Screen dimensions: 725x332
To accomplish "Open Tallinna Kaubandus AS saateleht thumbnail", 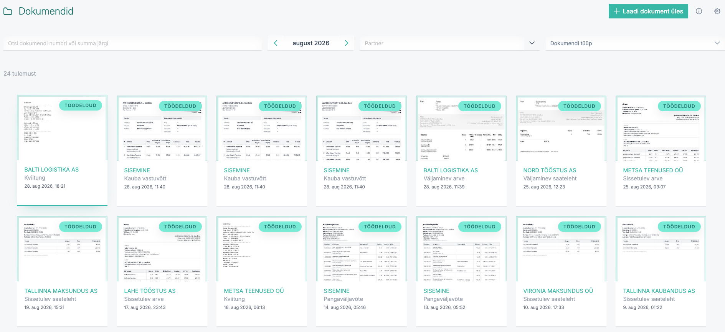I will 661,249.
